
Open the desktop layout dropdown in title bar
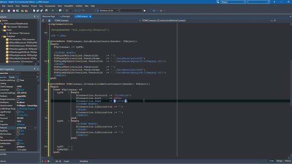(x=244, y=2)
